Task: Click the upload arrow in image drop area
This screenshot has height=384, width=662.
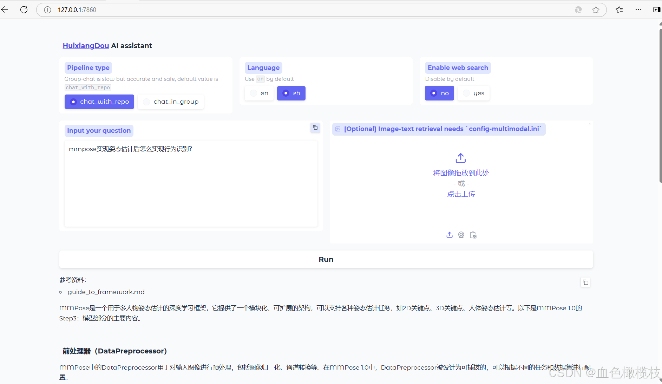Action: [x=461, y=158]
